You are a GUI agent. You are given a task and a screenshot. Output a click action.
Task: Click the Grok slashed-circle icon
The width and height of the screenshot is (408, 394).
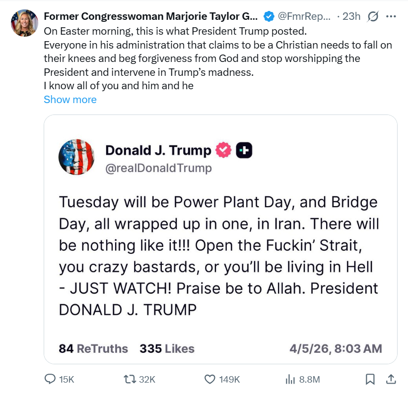[x=373, y=17]
